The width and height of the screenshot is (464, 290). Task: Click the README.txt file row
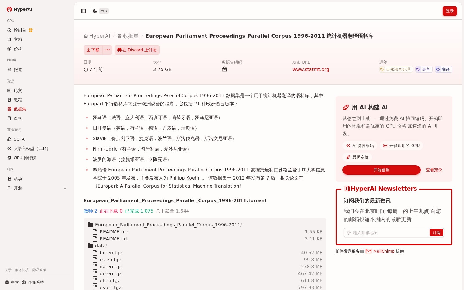(x=205, y=239)
